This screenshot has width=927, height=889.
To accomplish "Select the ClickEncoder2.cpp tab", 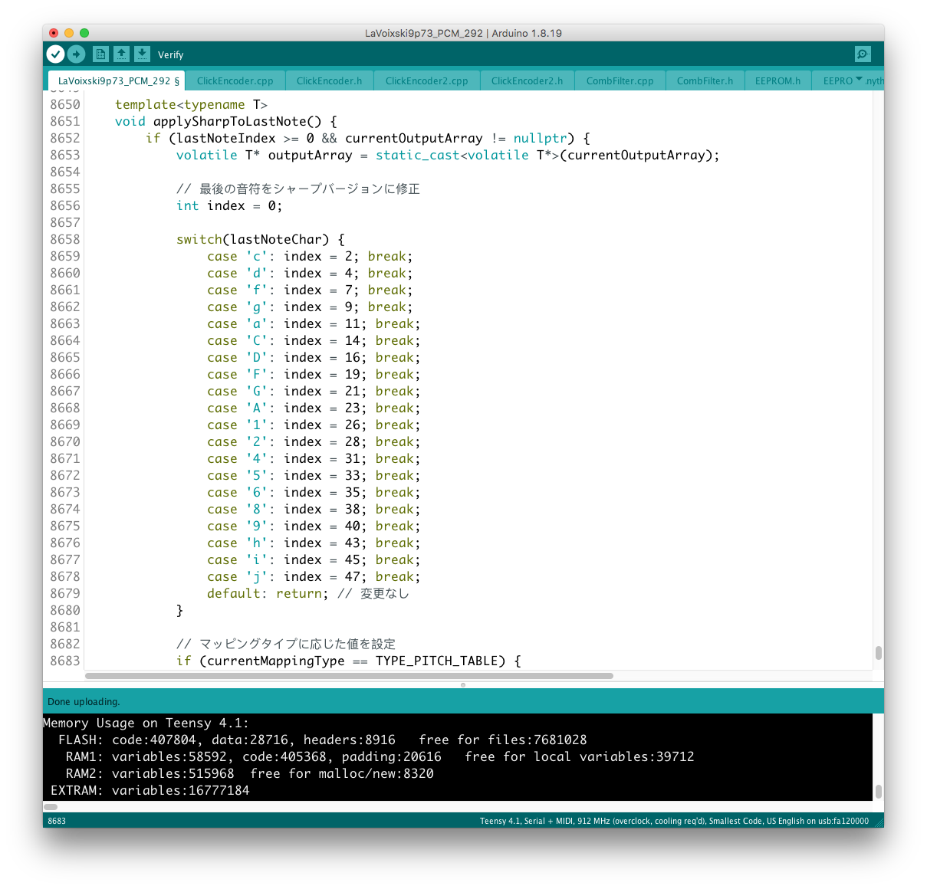I will click(x=426, y=80).
